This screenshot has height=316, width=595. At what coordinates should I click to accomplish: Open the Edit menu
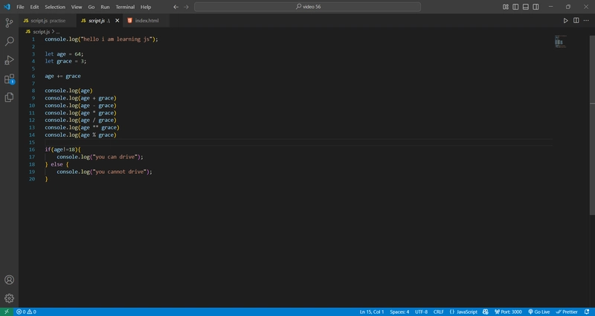tap(34, 7)
